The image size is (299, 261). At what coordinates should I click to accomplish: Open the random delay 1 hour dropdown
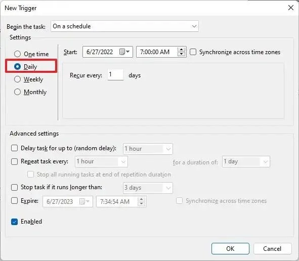click(148, 149)
